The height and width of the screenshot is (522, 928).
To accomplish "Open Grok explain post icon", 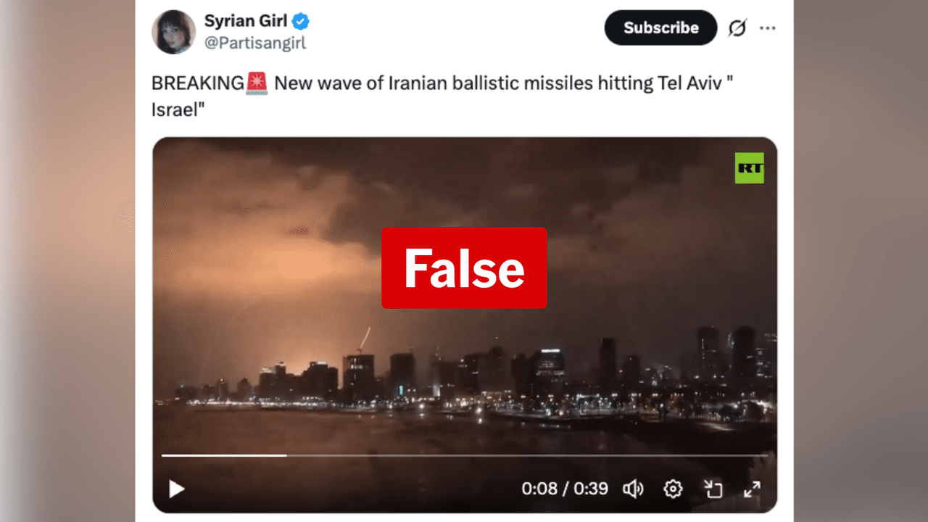I will coord(737,28).
